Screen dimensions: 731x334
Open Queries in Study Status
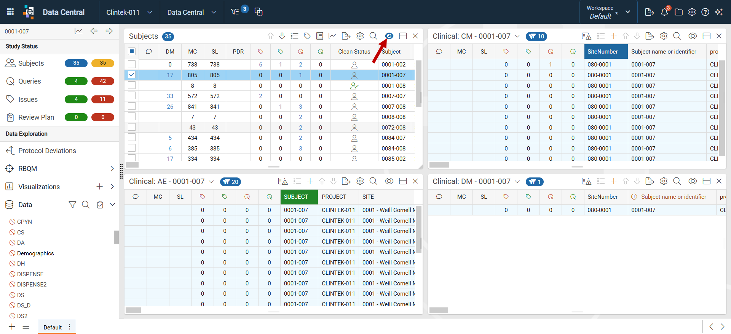(30, 81)
